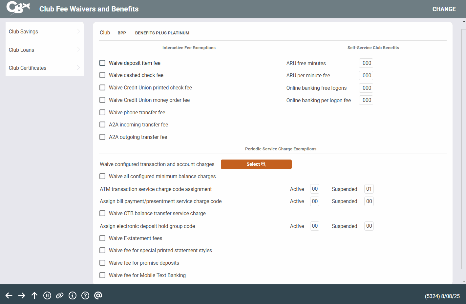Click the orange Select button
Screen dimensions: 466x304
point(256,164)
